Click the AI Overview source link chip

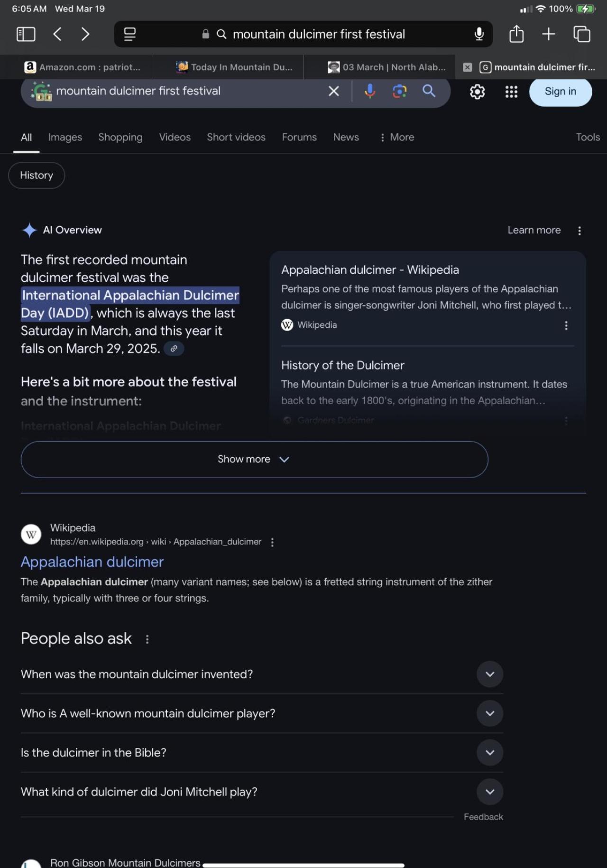[x=174, y=349]
